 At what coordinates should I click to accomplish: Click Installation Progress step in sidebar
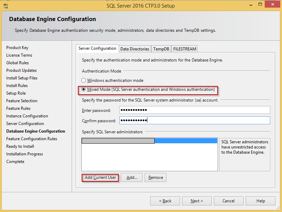pos(25,154)
